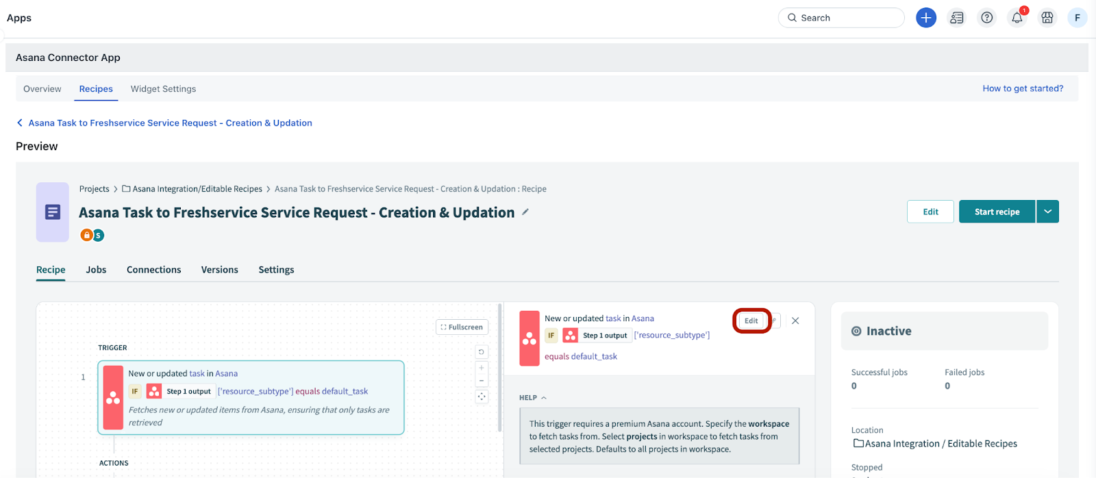Click Step 1 output pill in detail panel

(x=605, y=336)
